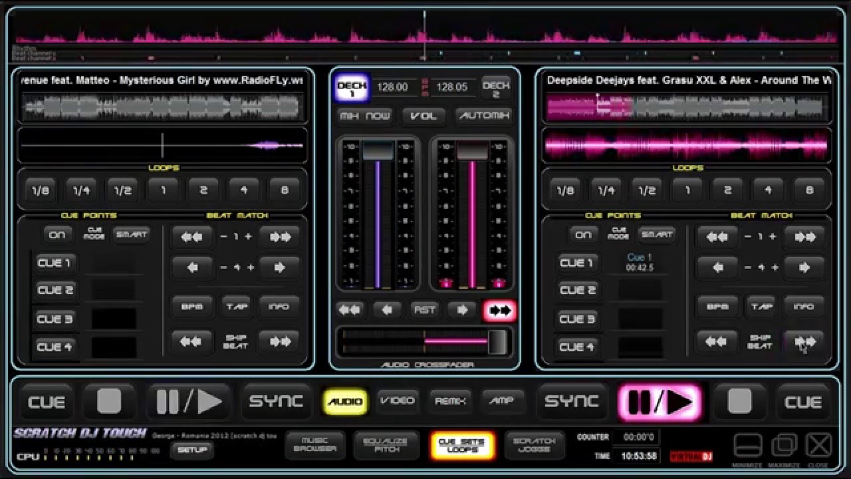Click left deck skip beat forward arrows
This screenshot has height=479, width=851.
(279, 342)
